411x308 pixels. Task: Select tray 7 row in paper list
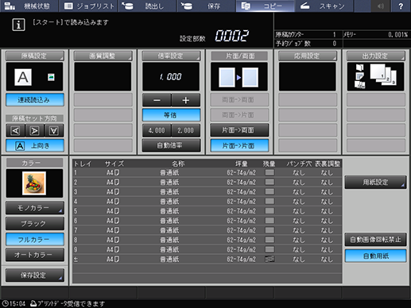[x=207, y=230]
